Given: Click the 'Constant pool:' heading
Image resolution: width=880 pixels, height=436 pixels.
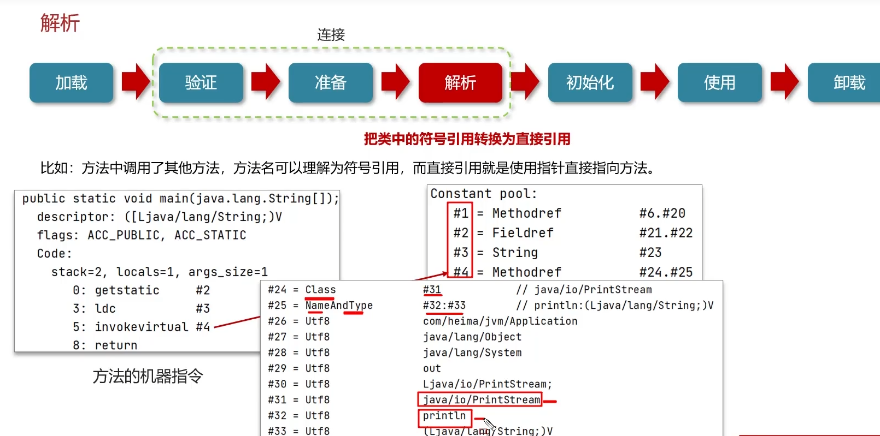Looking at the screenshot, I should click(484, 194).
